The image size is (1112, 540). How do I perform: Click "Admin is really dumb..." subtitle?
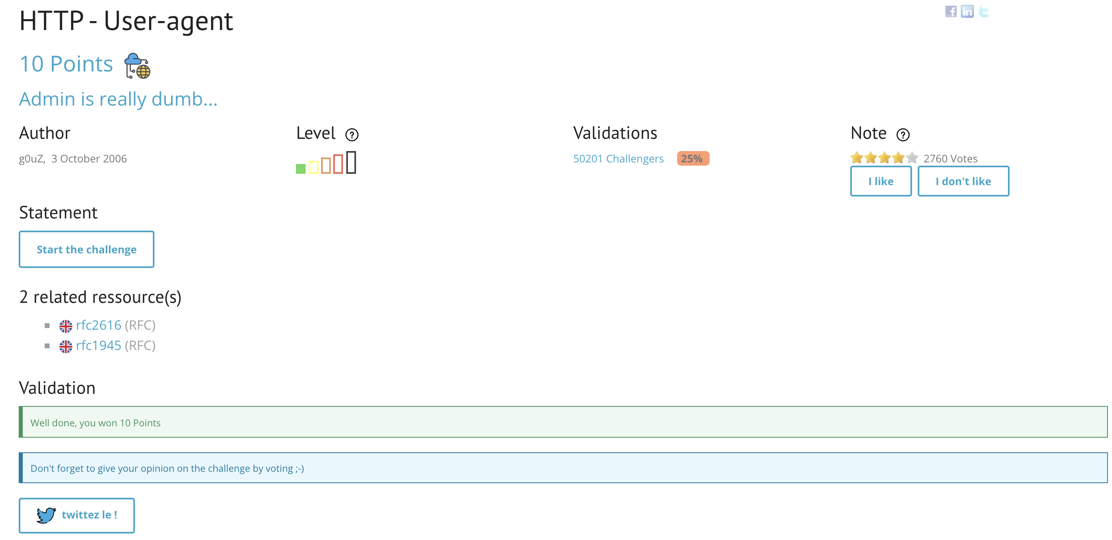point(118,99)
